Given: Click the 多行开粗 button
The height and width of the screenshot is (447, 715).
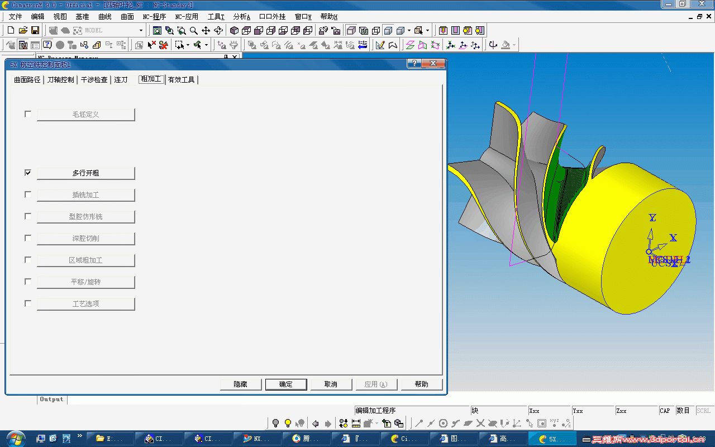Looking at the screenshot, I should click(86, 173).
